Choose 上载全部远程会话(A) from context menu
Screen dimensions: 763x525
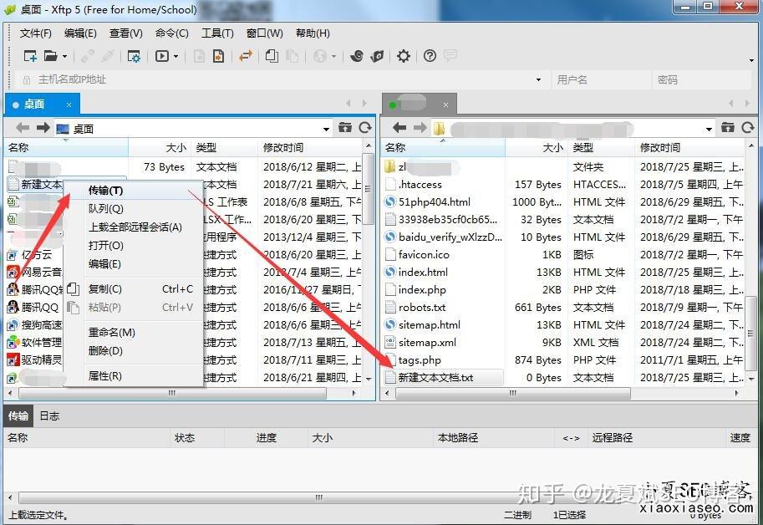(134, 227)
